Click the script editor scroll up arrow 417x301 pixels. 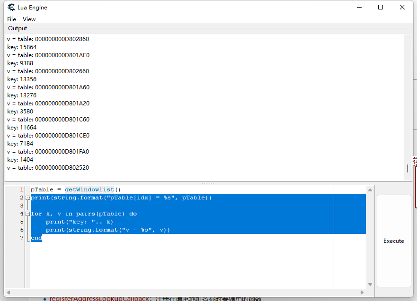tap(370, 190)
